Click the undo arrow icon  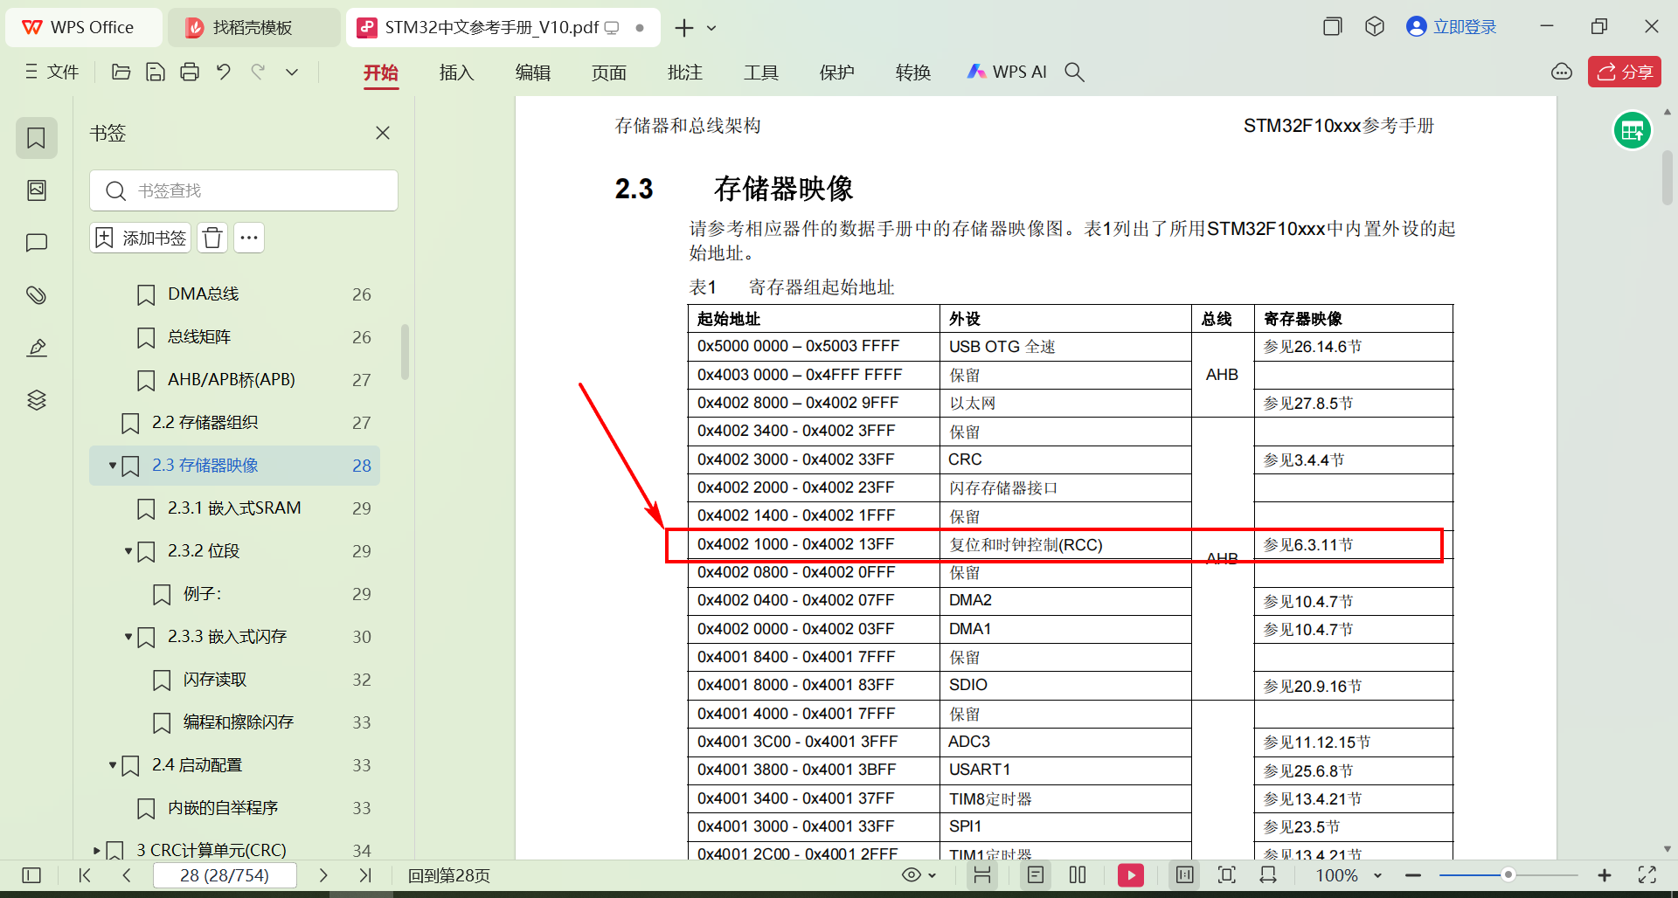[x=224, y=72]
